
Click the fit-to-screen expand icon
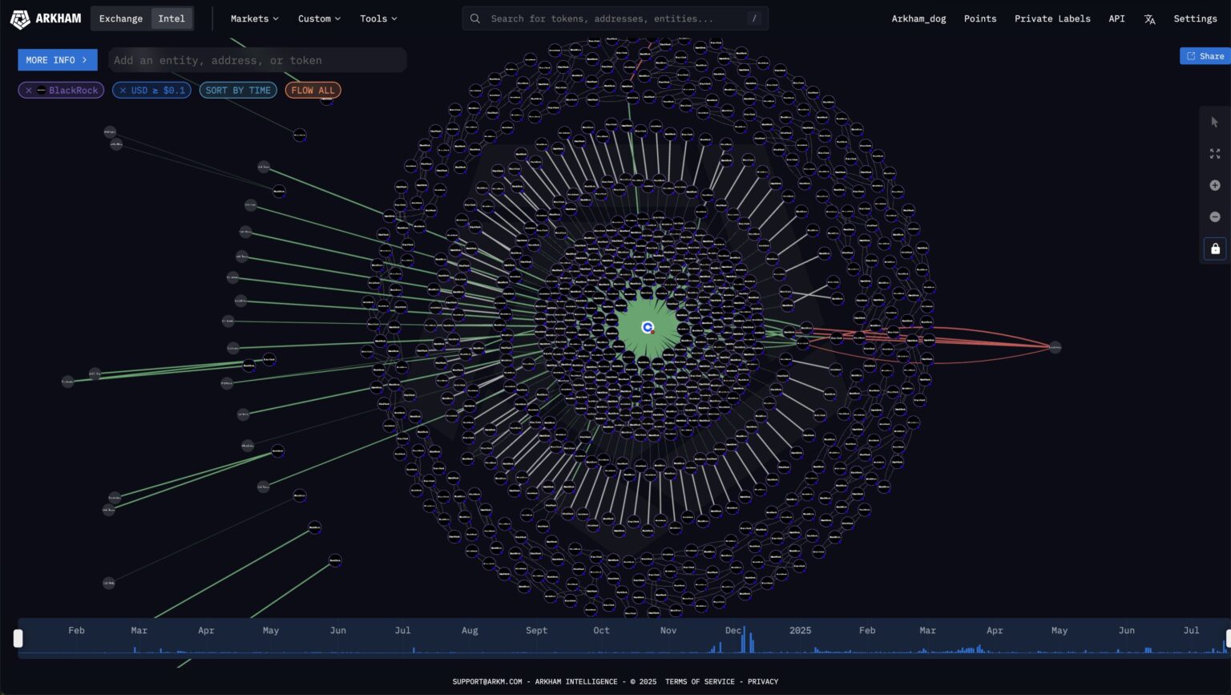pos(1215,153)
